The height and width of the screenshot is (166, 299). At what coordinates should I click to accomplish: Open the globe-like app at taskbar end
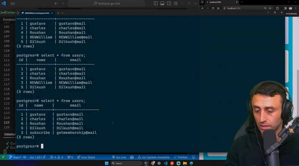[191, 163]
